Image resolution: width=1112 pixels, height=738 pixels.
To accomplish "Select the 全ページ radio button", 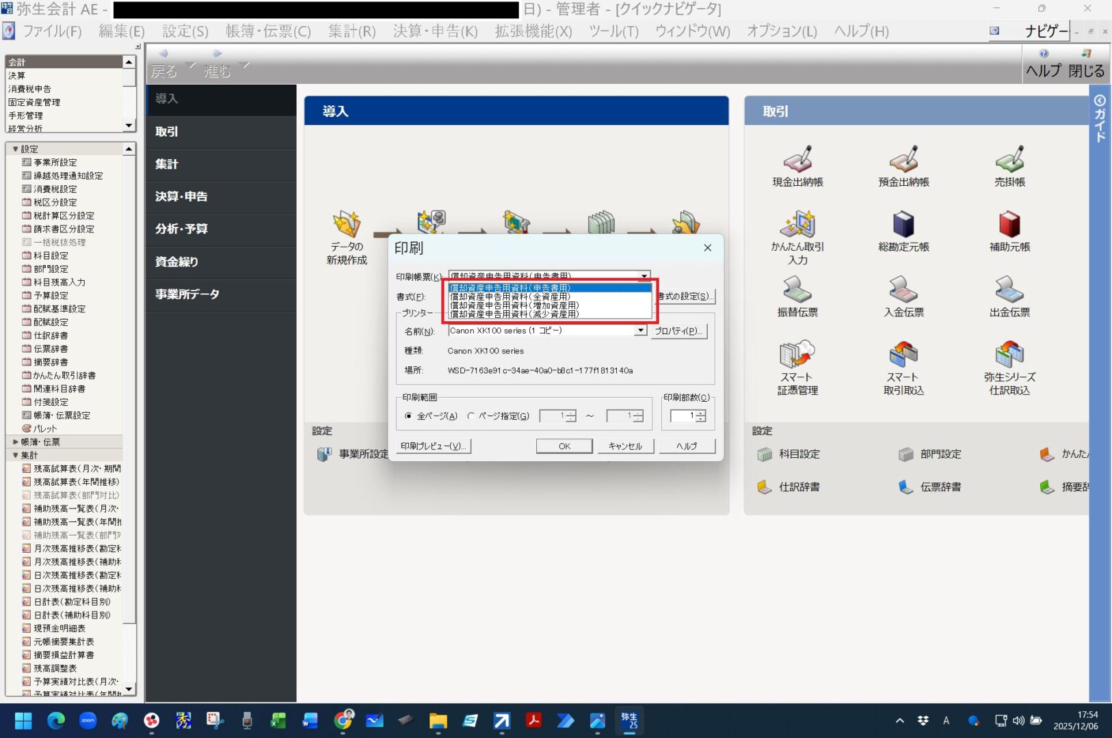I will 409,416.
